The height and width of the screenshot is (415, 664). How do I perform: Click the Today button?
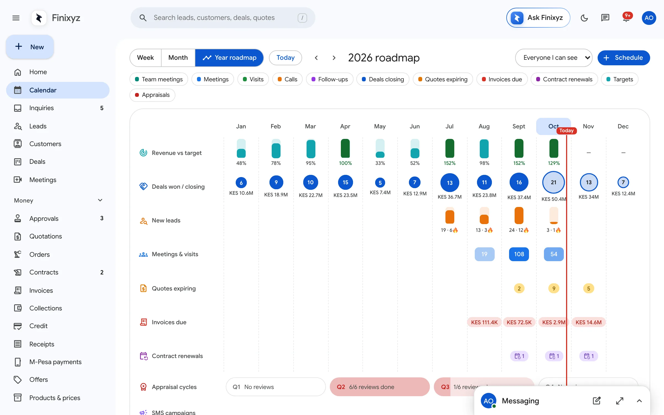286,58
